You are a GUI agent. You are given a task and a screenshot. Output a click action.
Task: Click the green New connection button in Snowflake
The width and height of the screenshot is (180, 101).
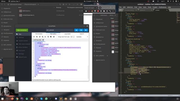pyautogui.click(x=22, y=30)
